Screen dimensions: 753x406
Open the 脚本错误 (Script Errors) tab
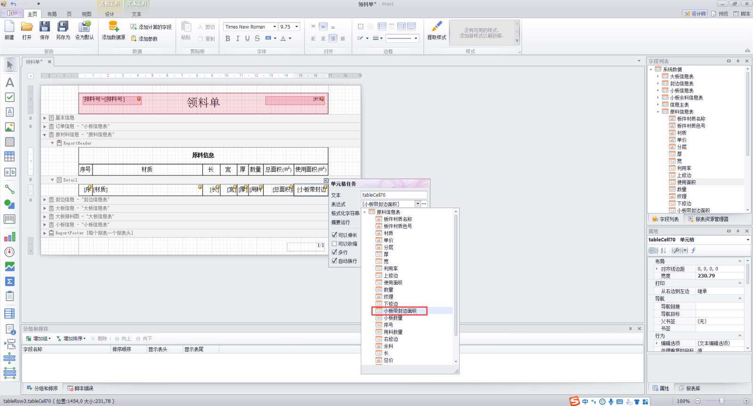(80, 389)
